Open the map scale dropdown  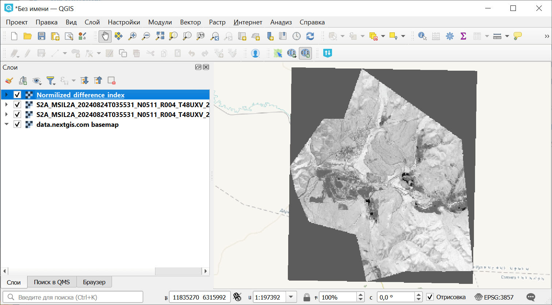click(x=291, y=297)
